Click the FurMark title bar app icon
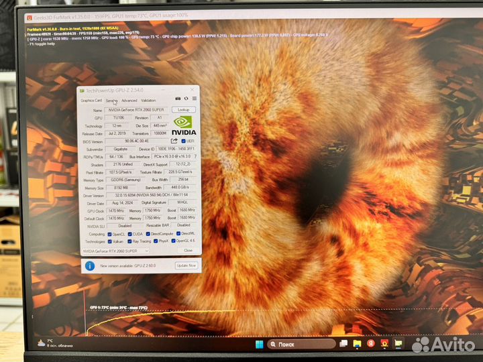483x362 pixels. click(x=30, y=17)
